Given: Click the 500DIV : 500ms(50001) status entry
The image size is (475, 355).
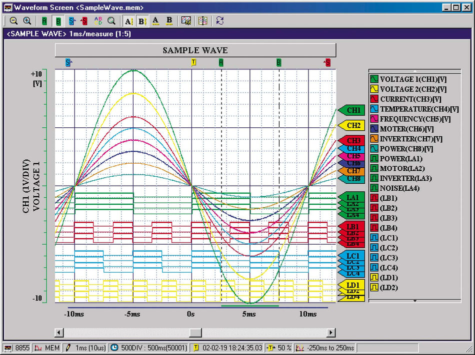Looking at the screenshot, I should click(149, 348).
